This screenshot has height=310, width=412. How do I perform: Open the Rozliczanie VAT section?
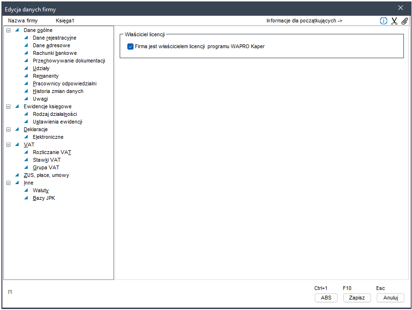click(52, 152)
